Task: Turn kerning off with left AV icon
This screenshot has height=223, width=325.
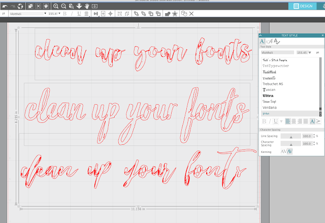Action: (x=283, y=151)
